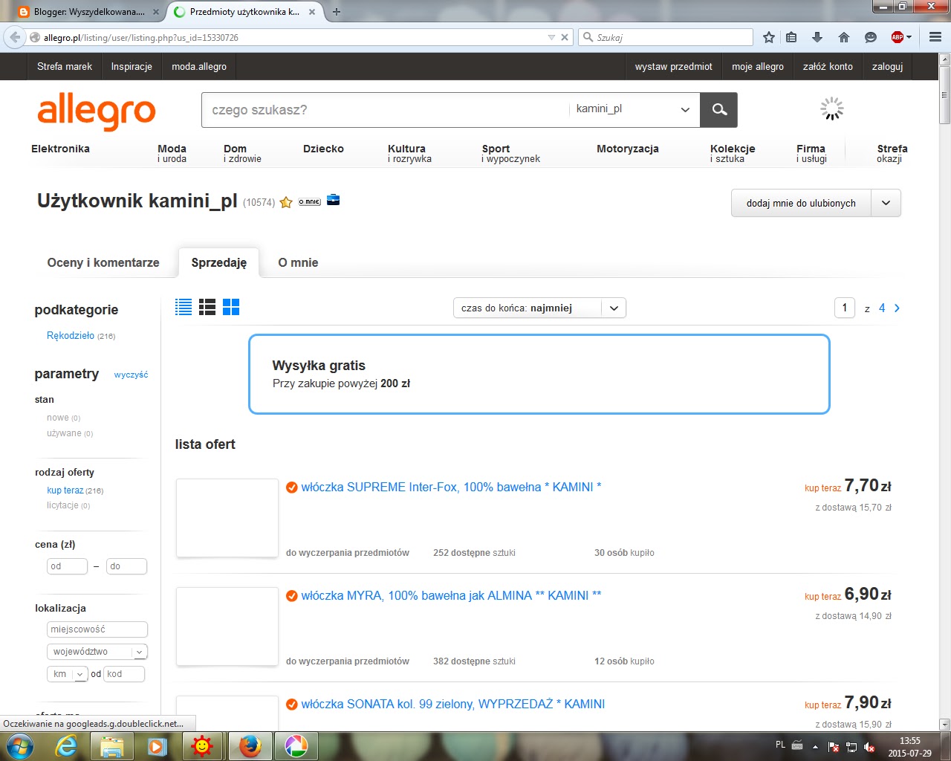Open Firefox hamburger menu
This screenshot has height=761, width=951.
click(935, 37)
